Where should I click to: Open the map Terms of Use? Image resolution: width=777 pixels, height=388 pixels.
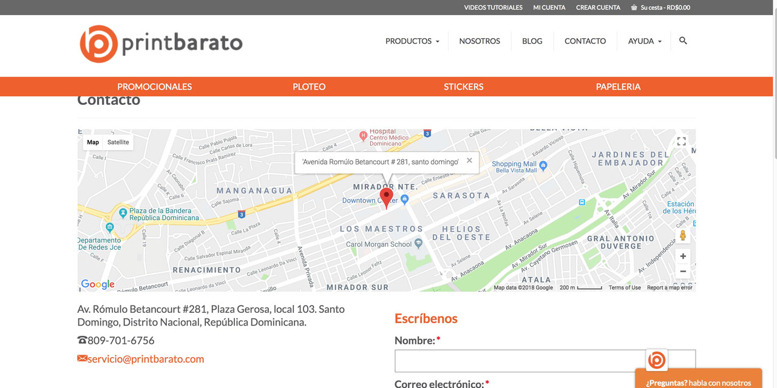click(625, 288)
